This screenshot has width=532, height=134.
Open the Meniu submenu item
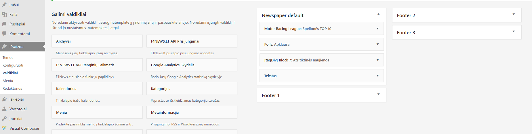click(x=8, y=81)
